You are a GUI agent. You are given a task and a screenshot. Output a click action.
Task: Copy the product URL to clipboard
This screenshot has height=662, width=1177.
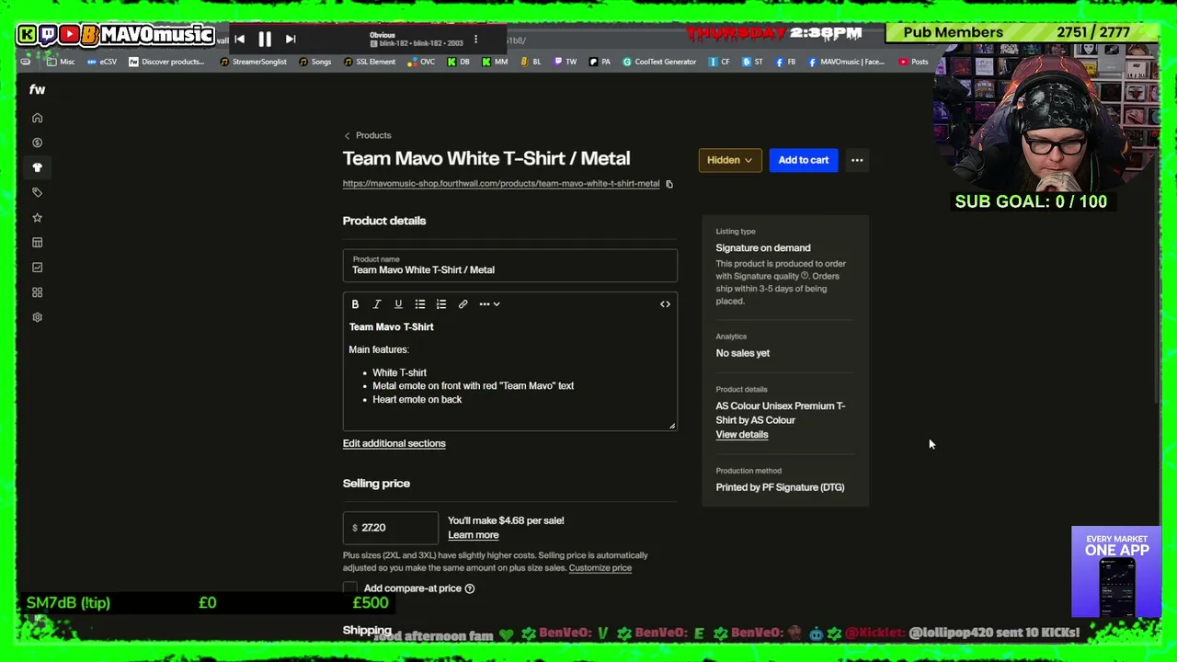tap(669, 184)
